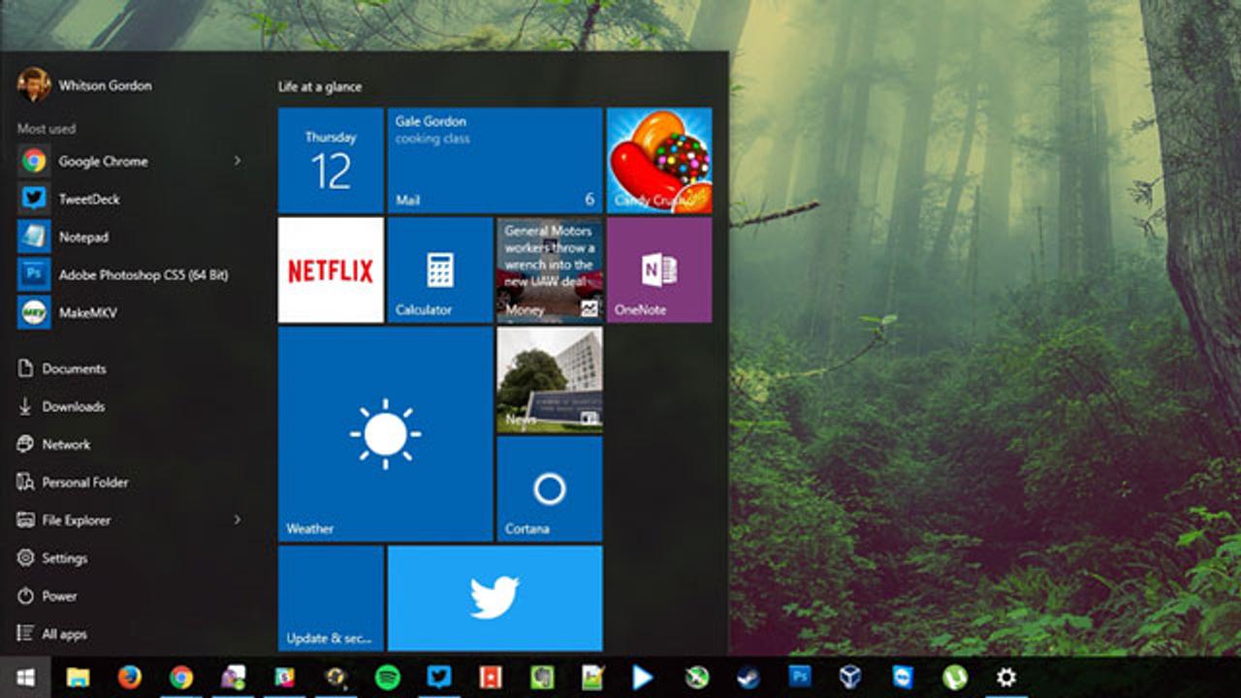
Task: Open the Downloads folder link
Action: pos(72,406)
